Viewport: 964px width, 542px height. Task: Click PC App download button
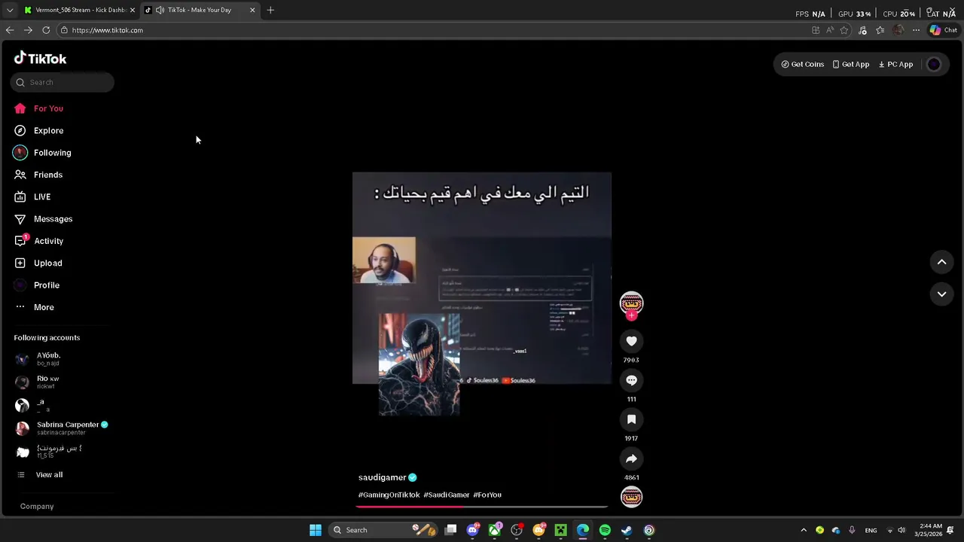pyautogui.click(x=895, y=65)
